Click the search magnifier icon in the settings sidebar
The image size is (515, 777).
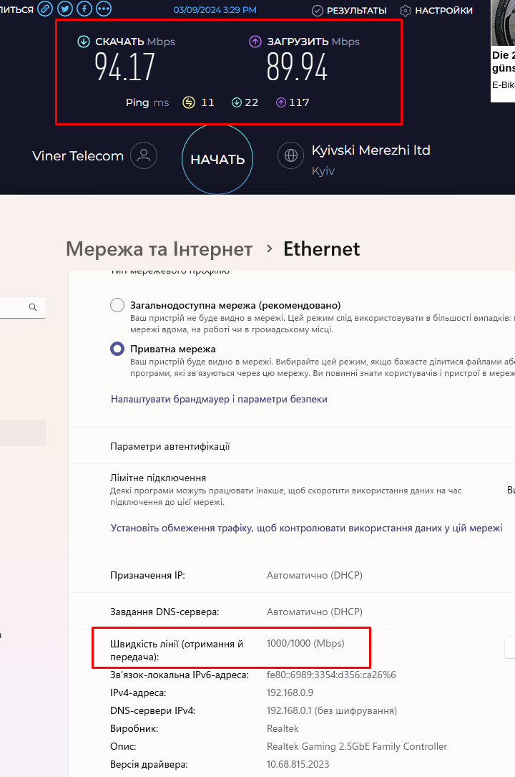(33, 307)
